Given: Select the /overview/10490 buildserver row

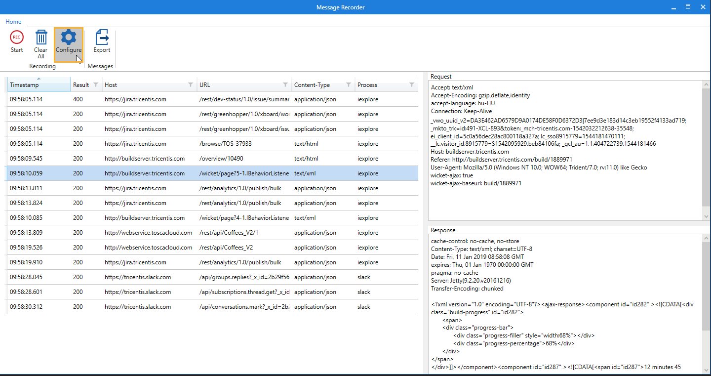Looking at the screenshot, I should [211, 159].
